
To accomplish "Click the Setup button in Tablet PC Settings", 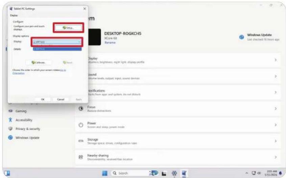I will [x=68, y=28].
